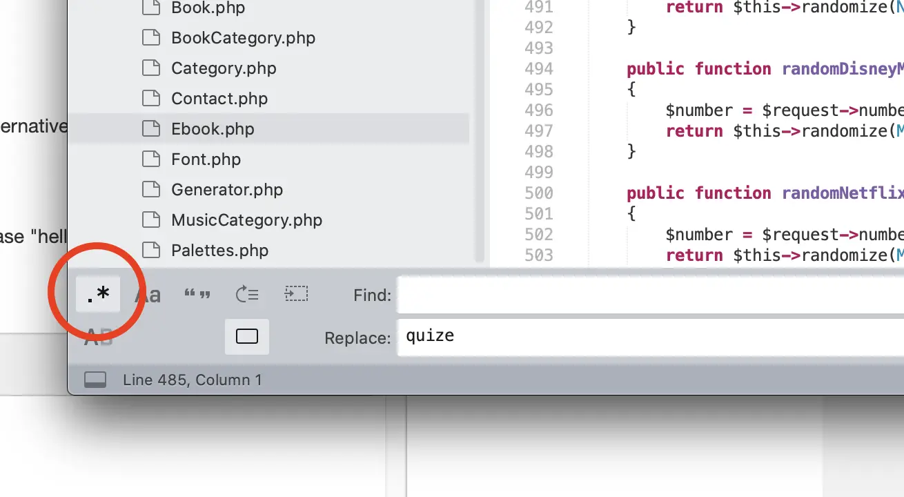Click line number 499 in gutter
The image size is (904, 497).
tap(539, 173)
